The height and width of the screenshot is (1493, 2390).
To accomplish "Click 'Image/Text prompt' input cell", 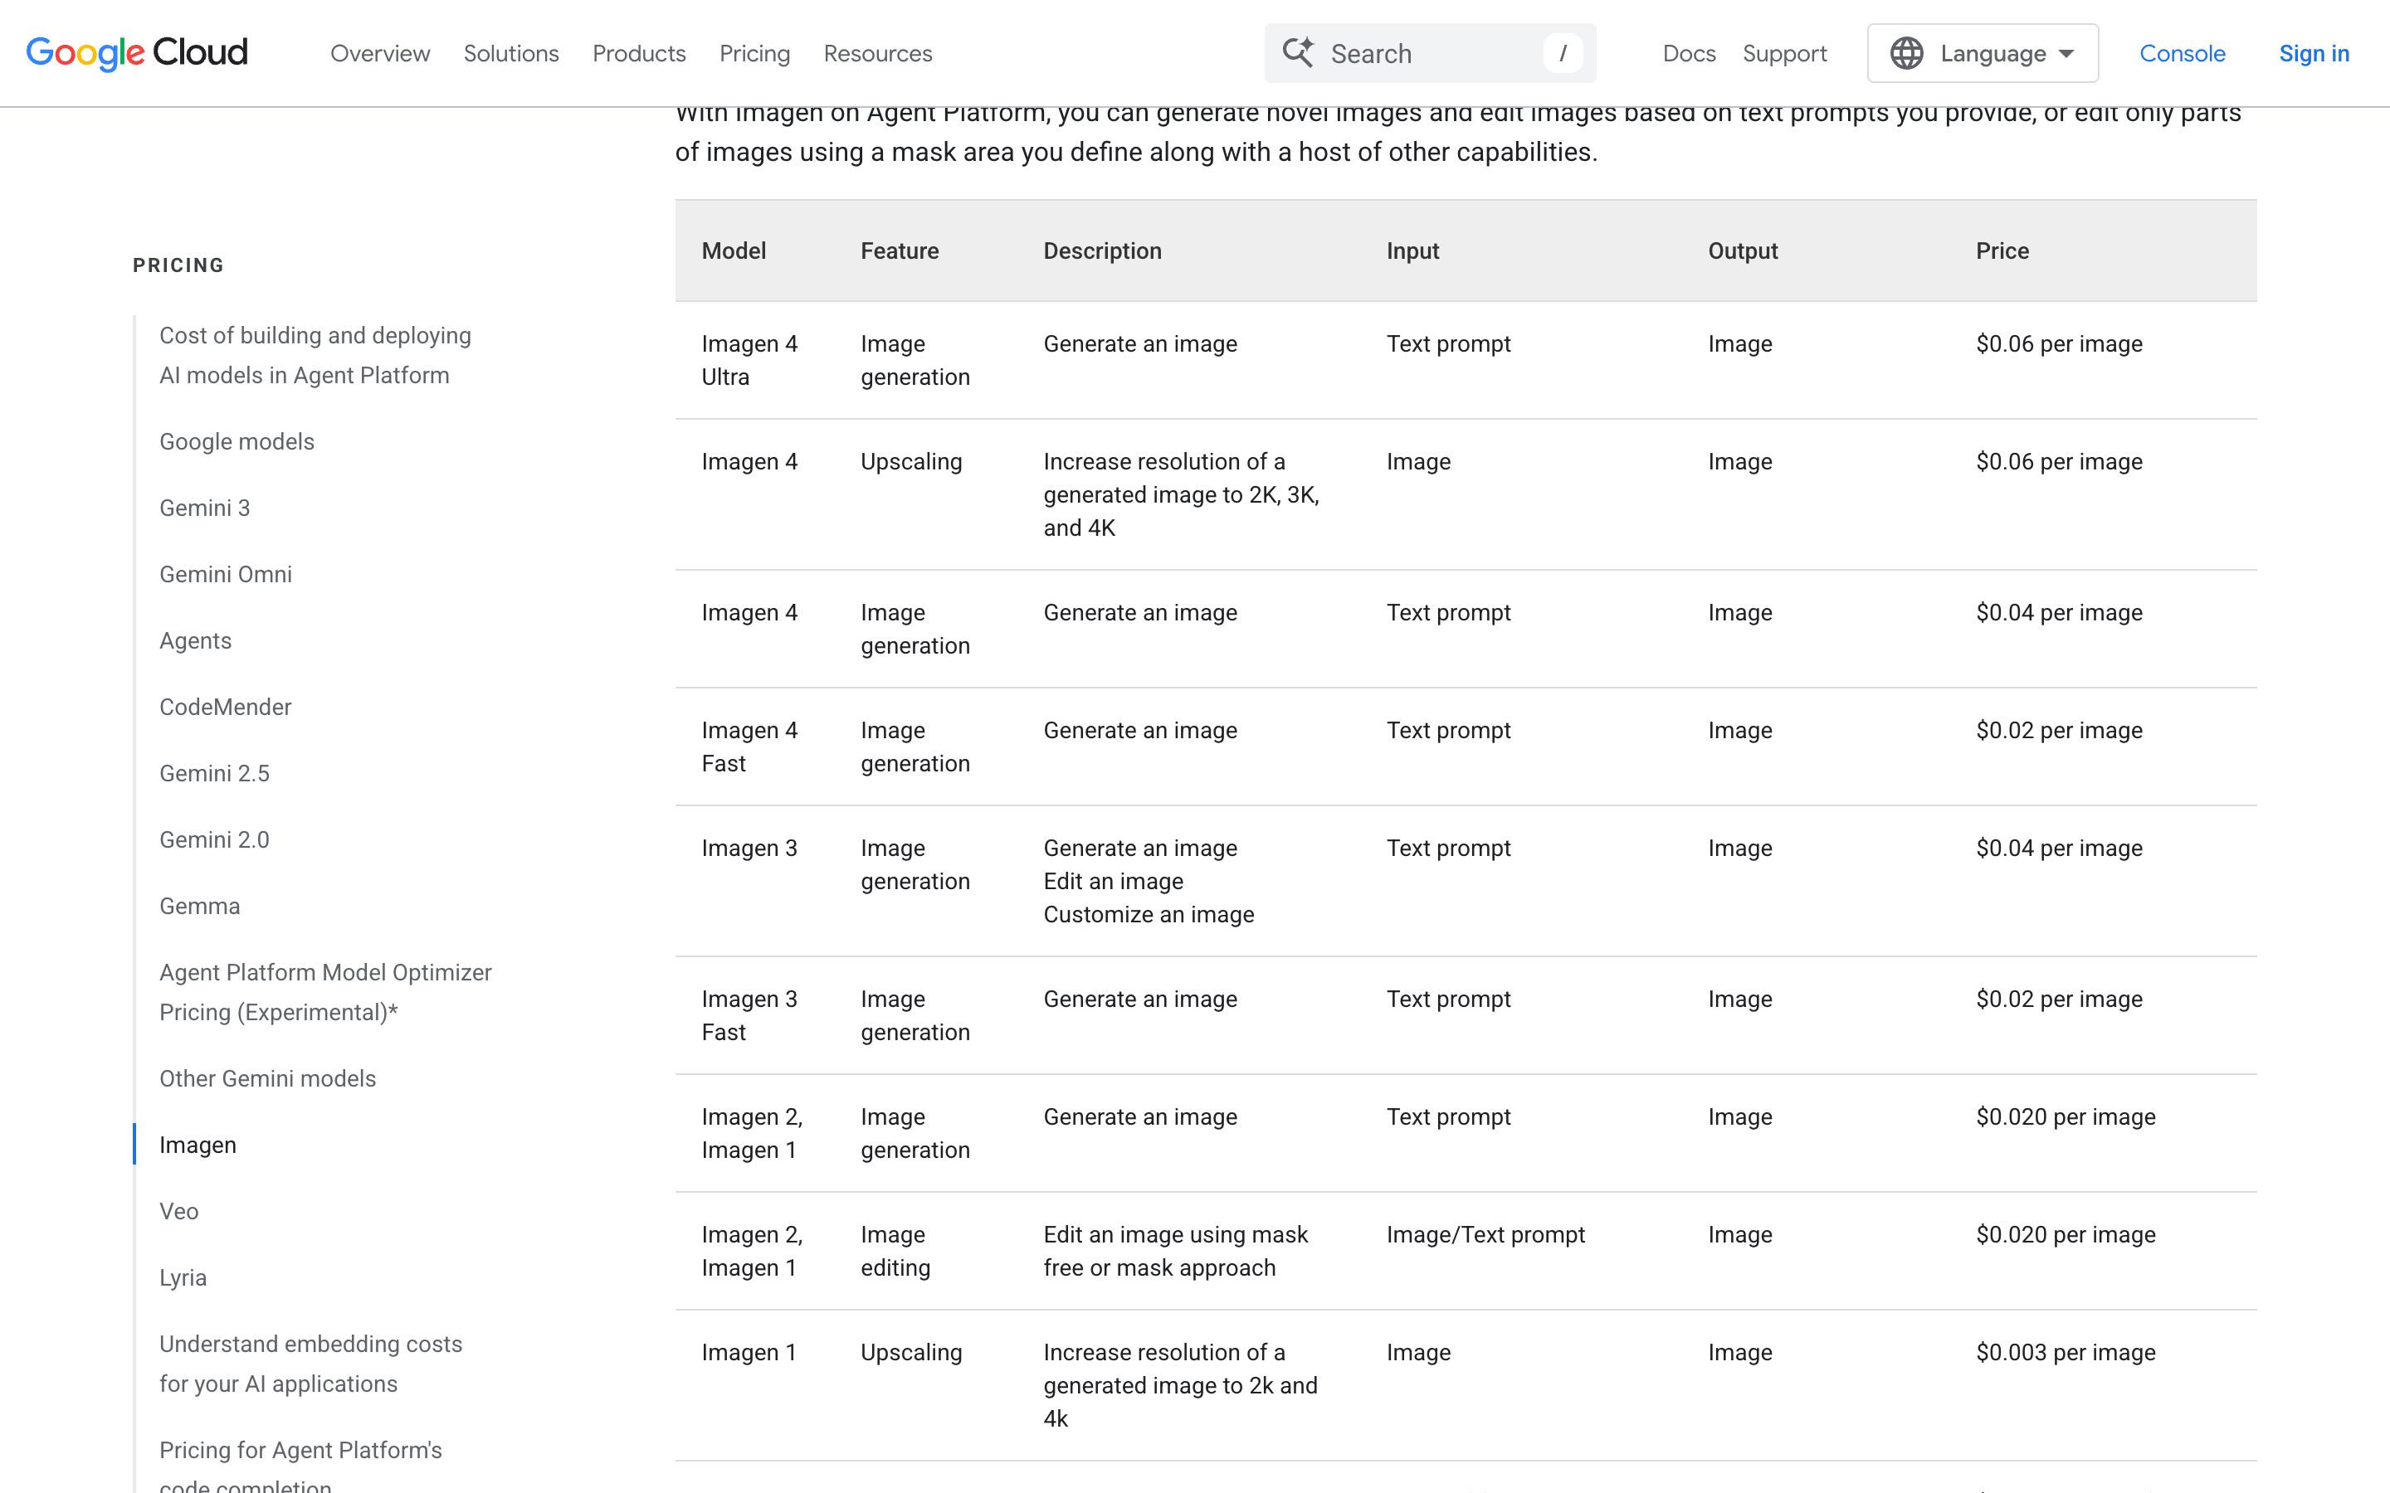I will 1485,1234.
